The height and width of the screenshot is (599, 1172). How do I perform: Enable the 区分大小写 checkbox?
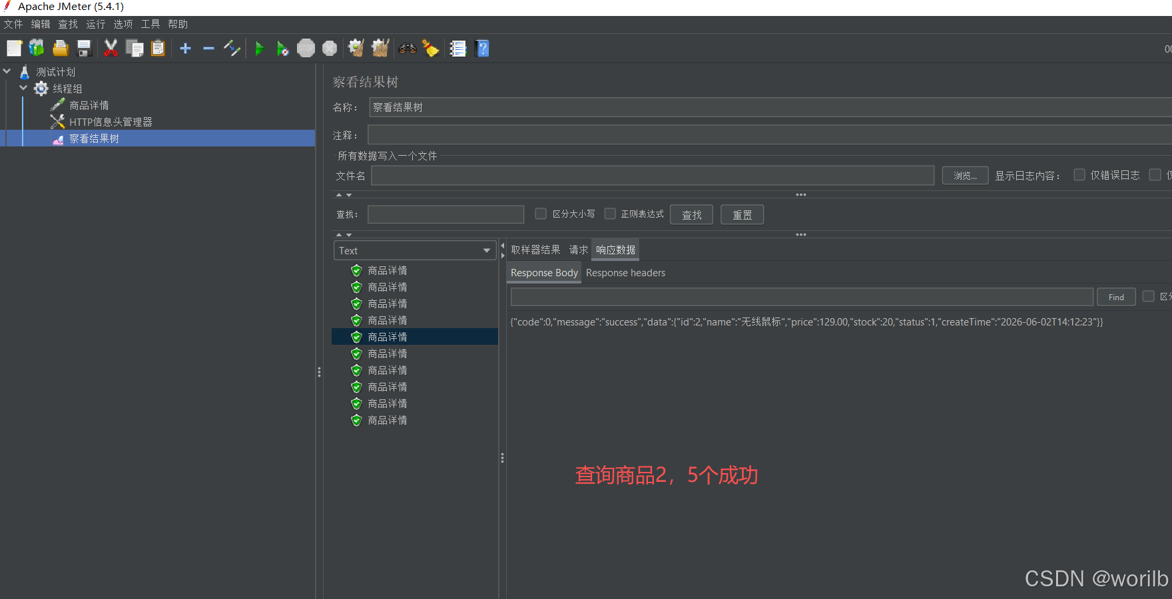click(x=541, y=214)
